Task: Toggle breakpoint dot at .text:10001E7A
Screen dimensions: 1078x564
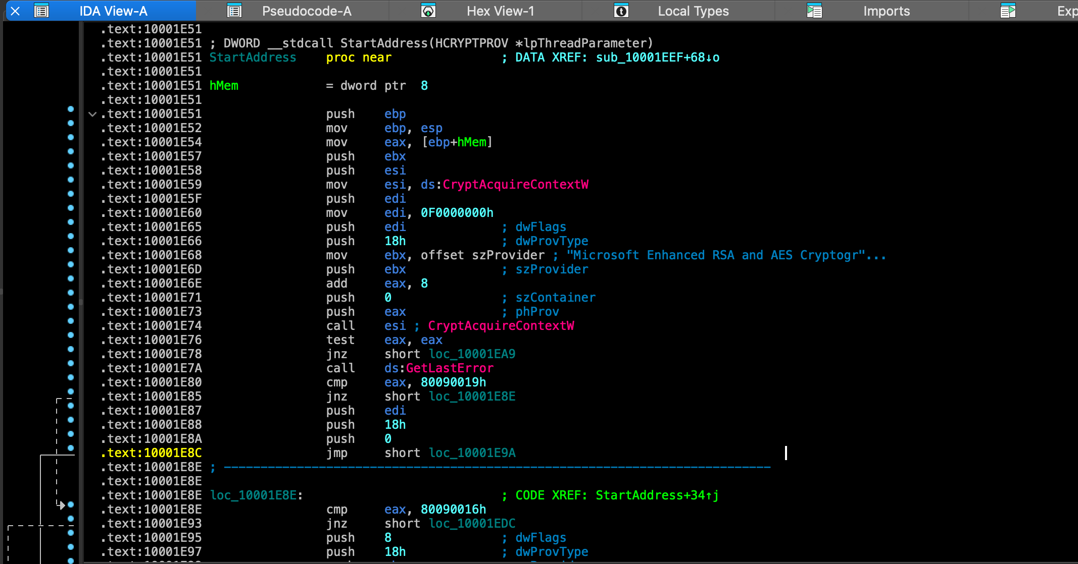Action: point(71,363)
